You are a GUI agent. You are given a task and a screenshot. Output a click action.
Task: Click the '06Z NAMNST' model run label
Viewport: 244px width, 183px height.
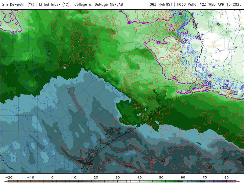pyautogui.click(x=161, y=4)
